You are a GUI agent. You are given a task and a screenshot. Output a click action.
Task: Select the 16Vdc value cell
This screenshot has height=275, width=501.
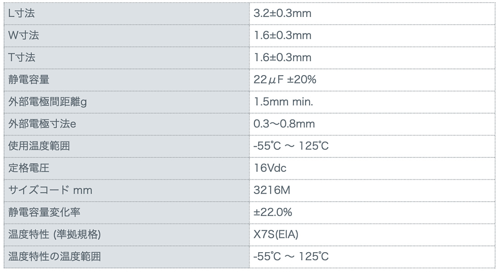click(270, 168)
